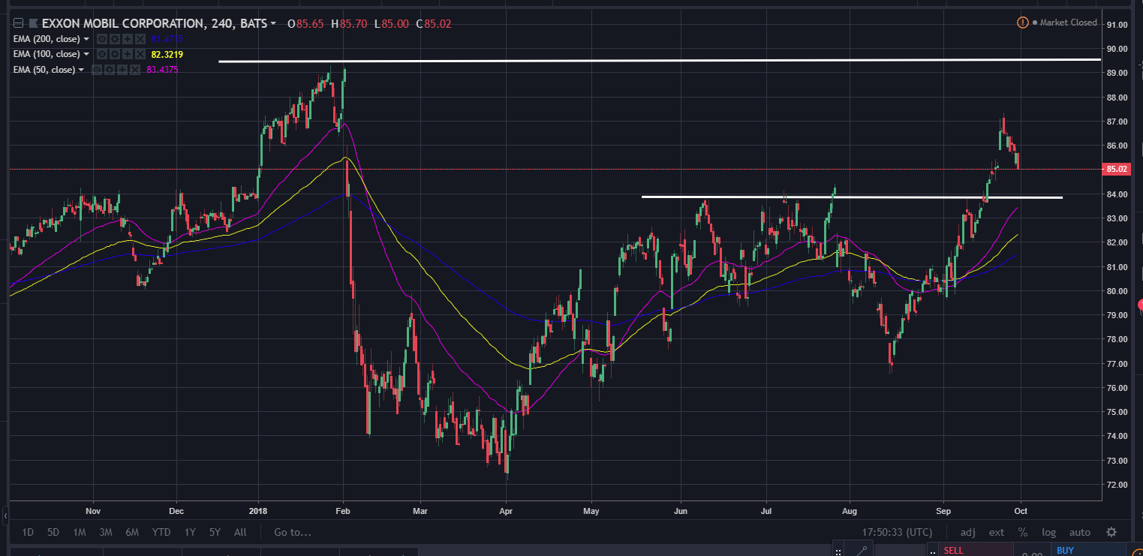Toggle the log scale
The height and width of the screenshot is (556, 1143).
pos(1048,533)
